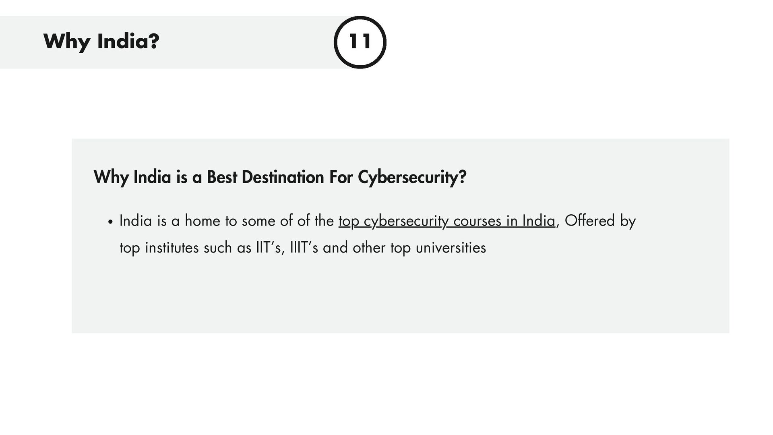Click the word 'India?' in the slide title
Viewport: 773px width, 435px height.
(128, 41)
